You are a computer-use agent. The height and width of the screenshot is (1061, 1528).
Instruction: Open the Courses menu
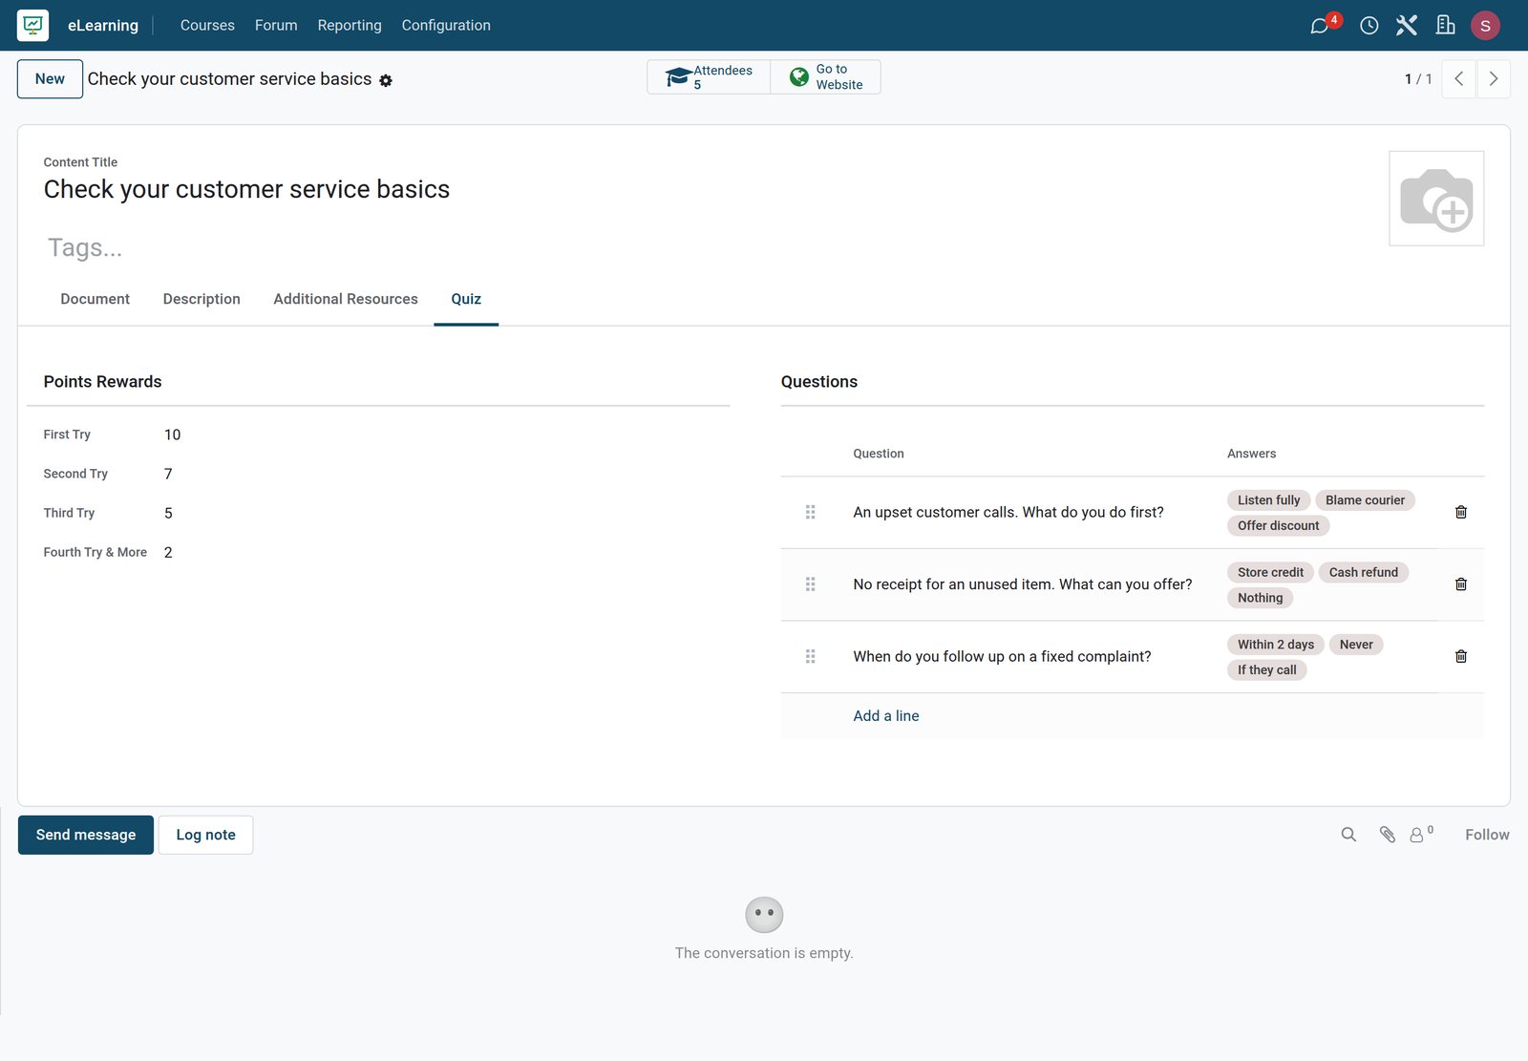pyautogui.click(x=207, y=26)
